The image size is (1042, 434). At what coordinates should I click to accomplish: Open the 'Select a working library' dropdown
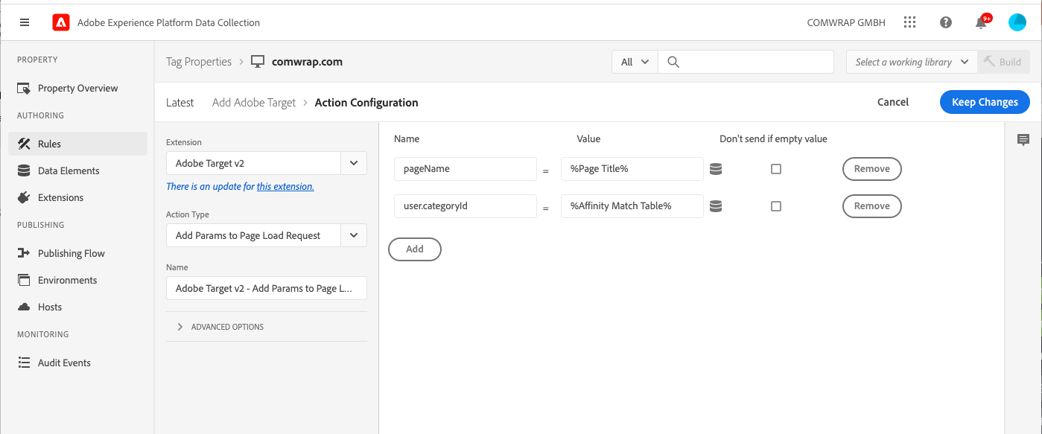coord(912,62)
